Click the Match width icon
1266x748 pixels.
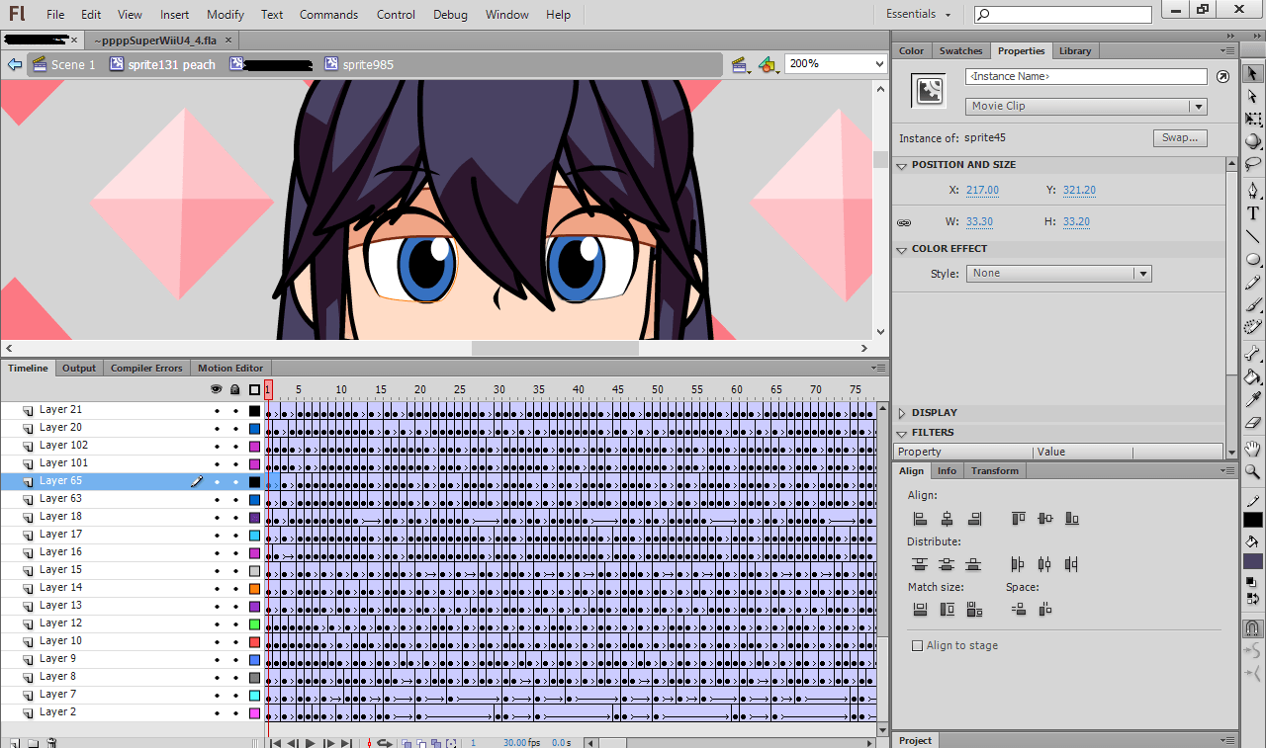920,610
